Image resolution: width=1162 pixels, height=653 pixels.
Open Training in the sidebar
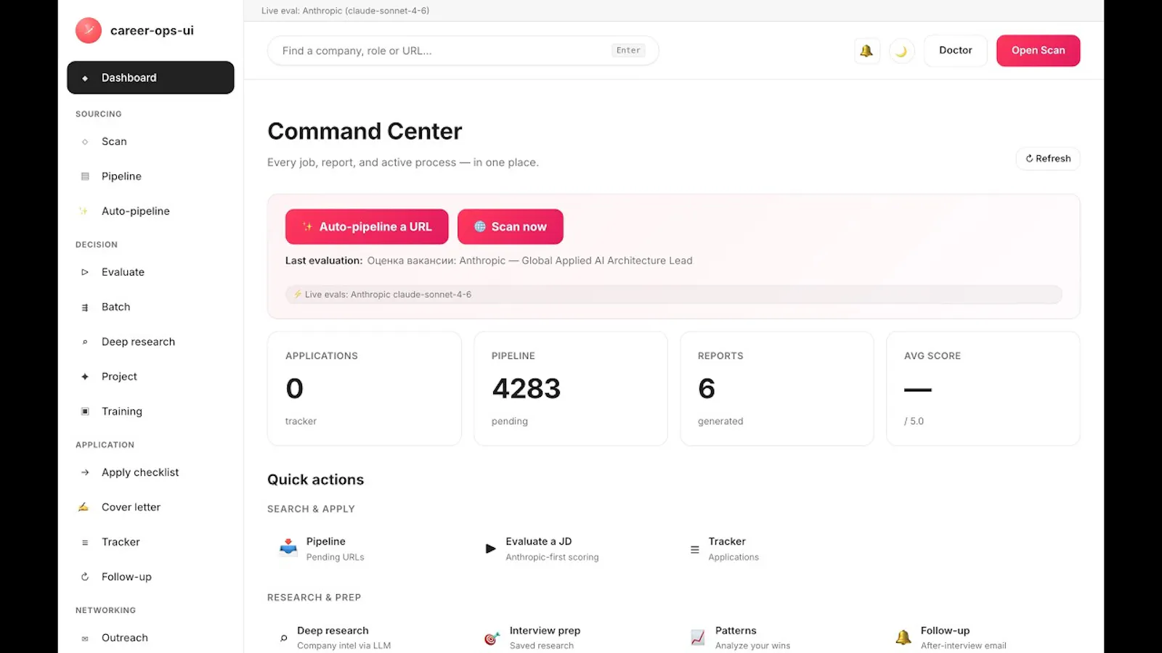click(150, 411)
